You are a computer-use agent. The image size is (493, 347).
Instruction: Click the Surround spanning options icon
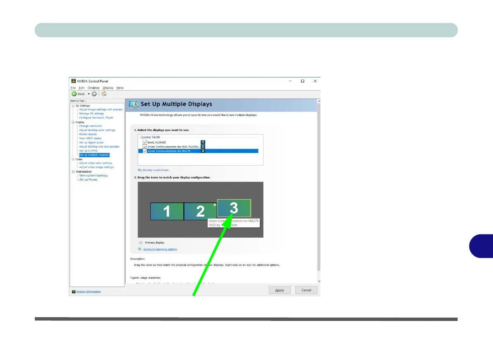click(140, 249)
